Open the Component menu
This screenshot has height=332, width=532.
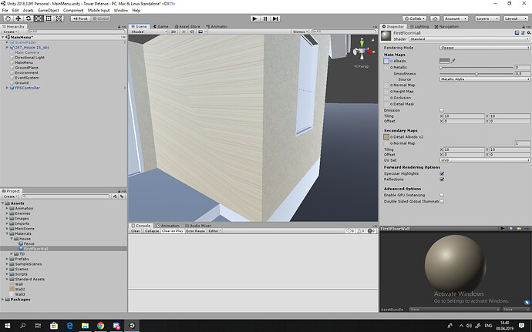(73, 10)
